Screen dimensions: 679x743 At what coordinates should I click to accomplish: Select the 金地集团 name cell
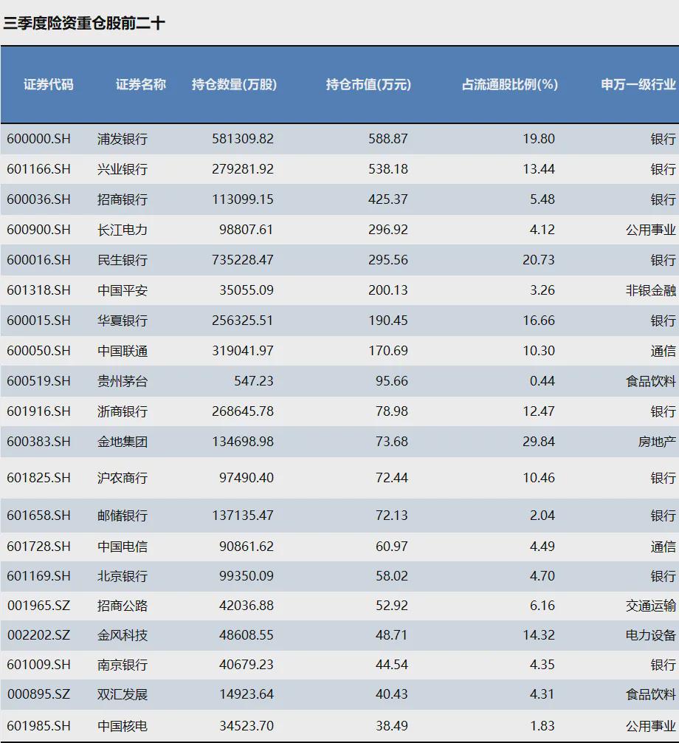(123, 442)
